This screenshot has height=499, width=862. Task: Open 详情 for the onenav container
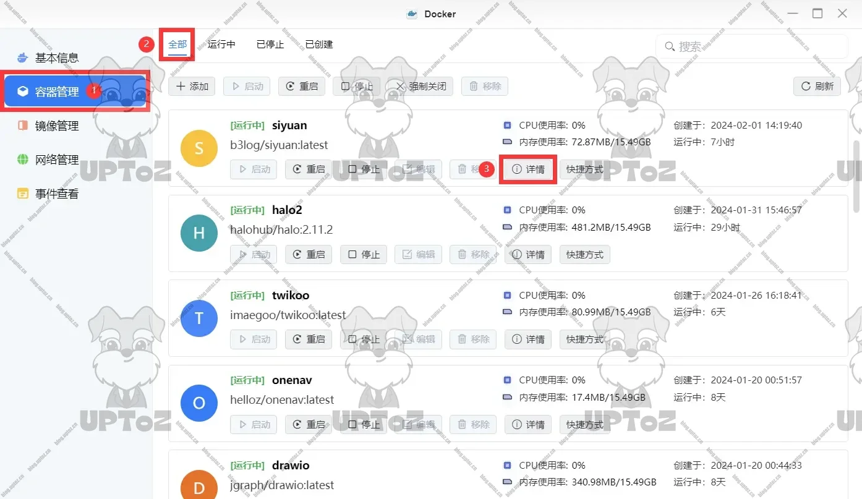tap(528, 424)
